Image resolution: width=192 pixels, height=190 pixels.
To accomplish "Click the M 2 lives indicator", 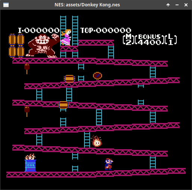I will (128, 39).
